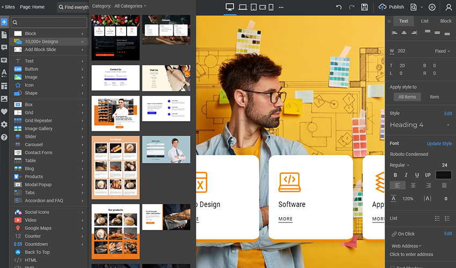Image resolution: width=456 pixels, height=268 pixels.
Task: Select the desktop view icon
Action: 230,7
